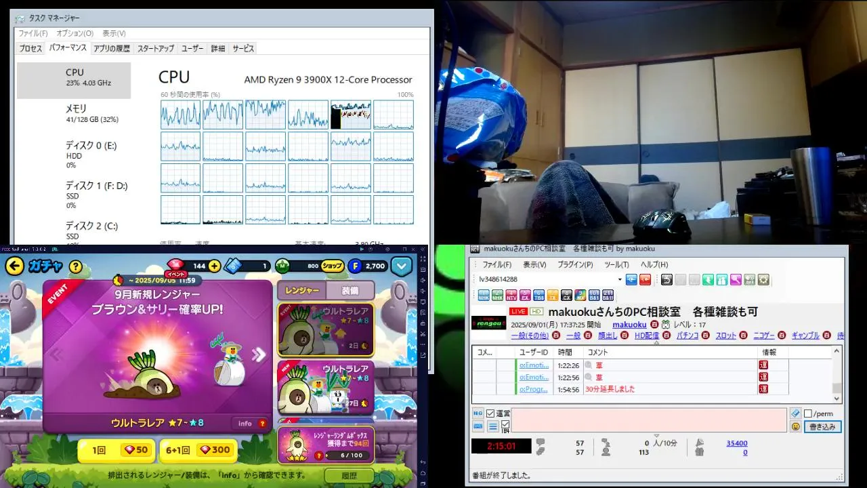Screen dimensions: 867x488
Task: Select the 装備 tab in gacha
Action: point(350,290)
